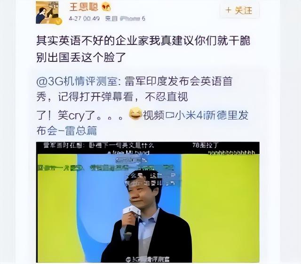Click the angry emoji badge beside 王思聪
The image size is (301, 264).
pyautogui.click(x=106, y=8)
